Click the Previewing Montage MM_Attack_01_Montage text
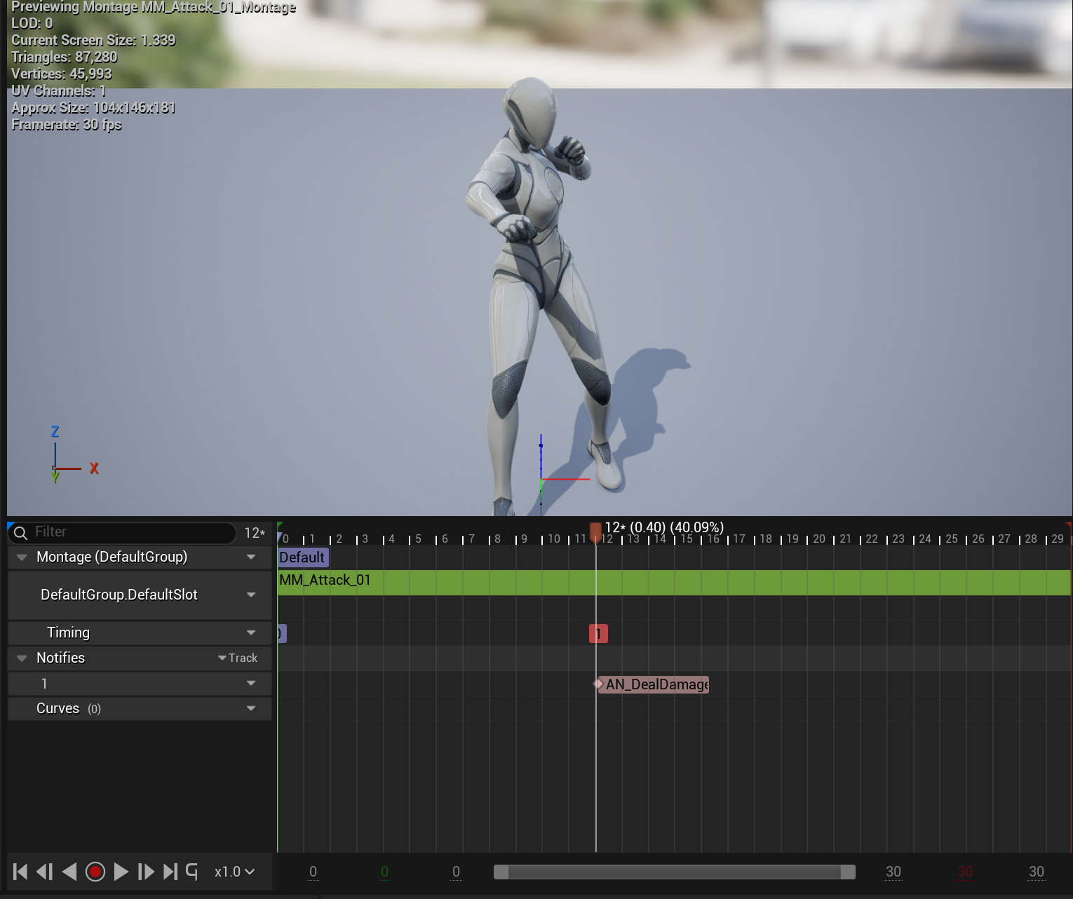The image size is (1073, 899). pos(154,7)
